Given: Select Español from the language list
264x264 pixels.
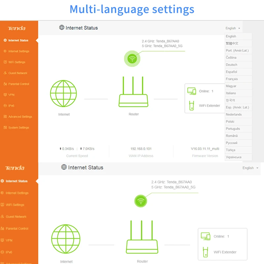Looking at the screenshot, I should tap(238, 72).
